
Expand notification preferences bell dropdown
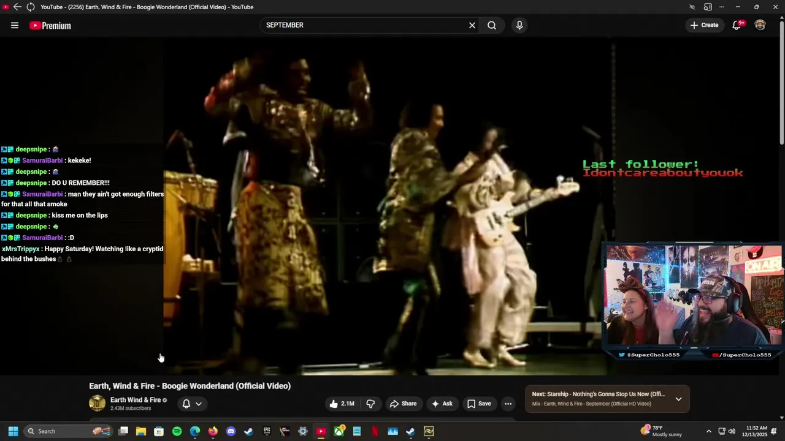click(192, 404)
